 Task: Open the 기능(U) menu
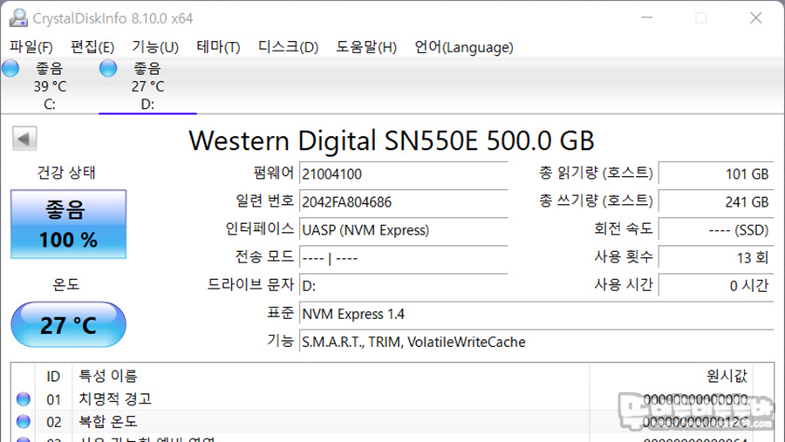click(155, 47)
